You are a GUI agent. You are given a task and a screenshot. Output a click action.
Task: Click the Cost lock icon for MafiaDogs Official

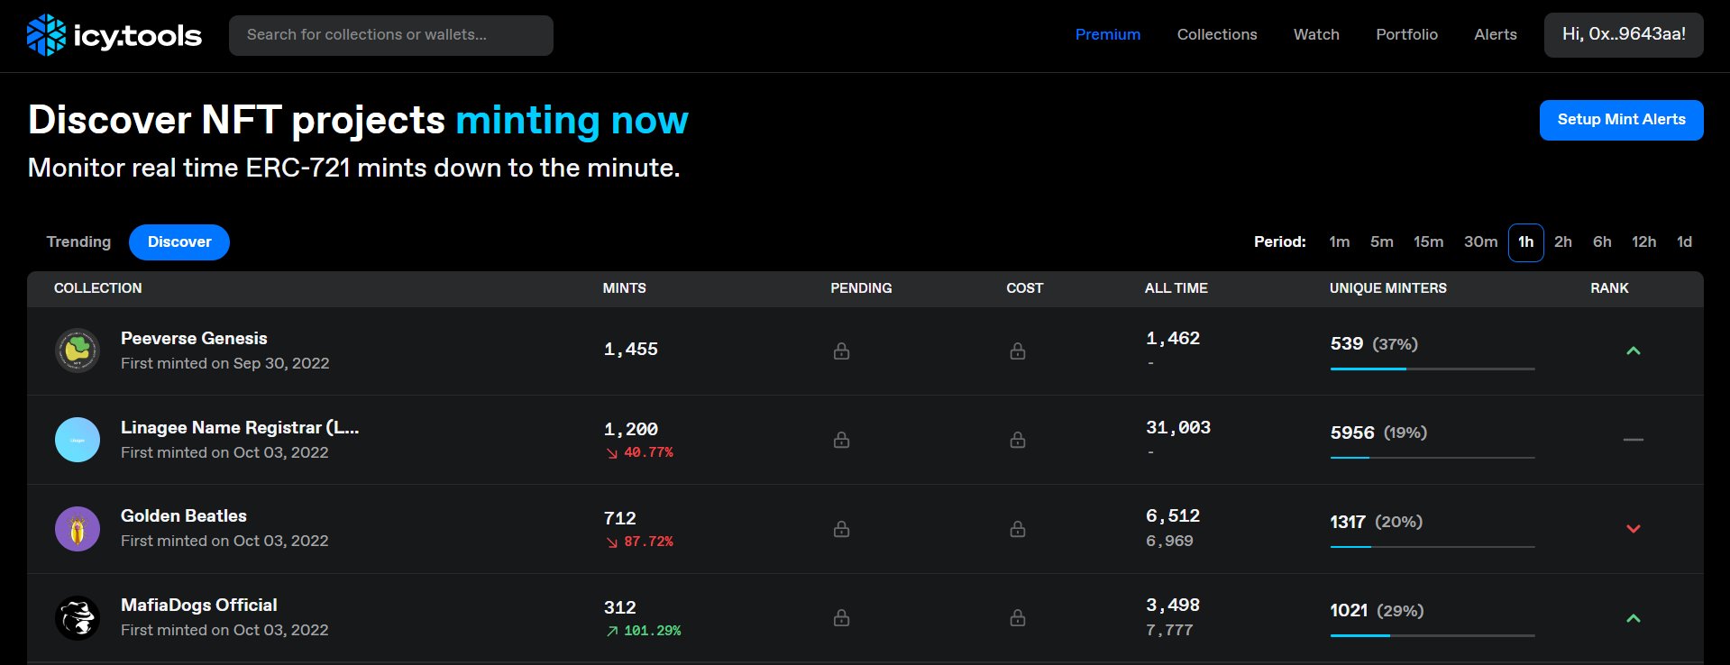1018,618
